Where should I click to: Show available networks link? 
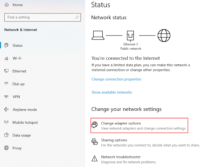pyautogui.click(x=111, y=92)
